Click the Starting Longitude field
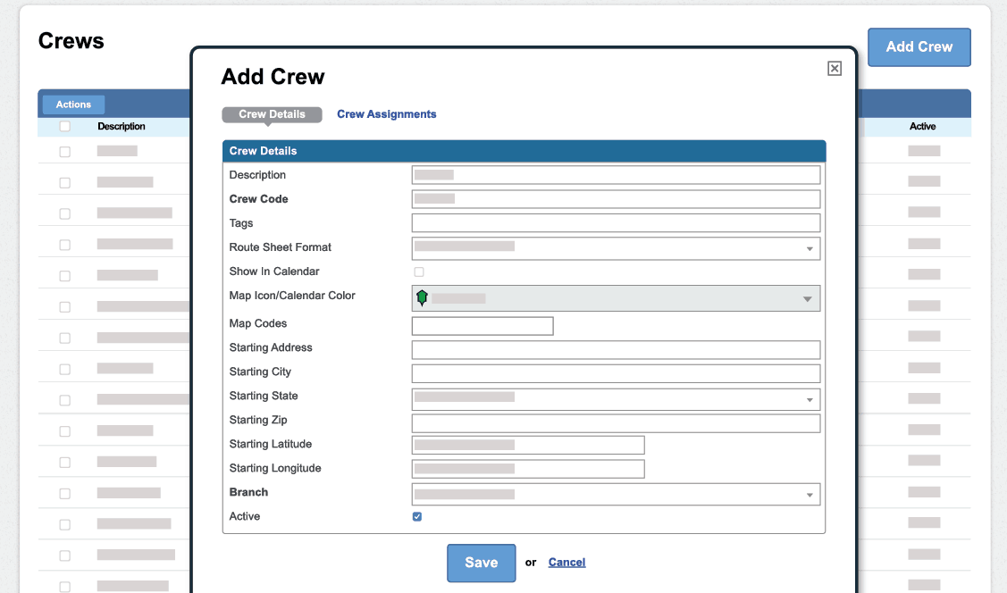This screenshot has height=593, width=1007. pos(528,469)
